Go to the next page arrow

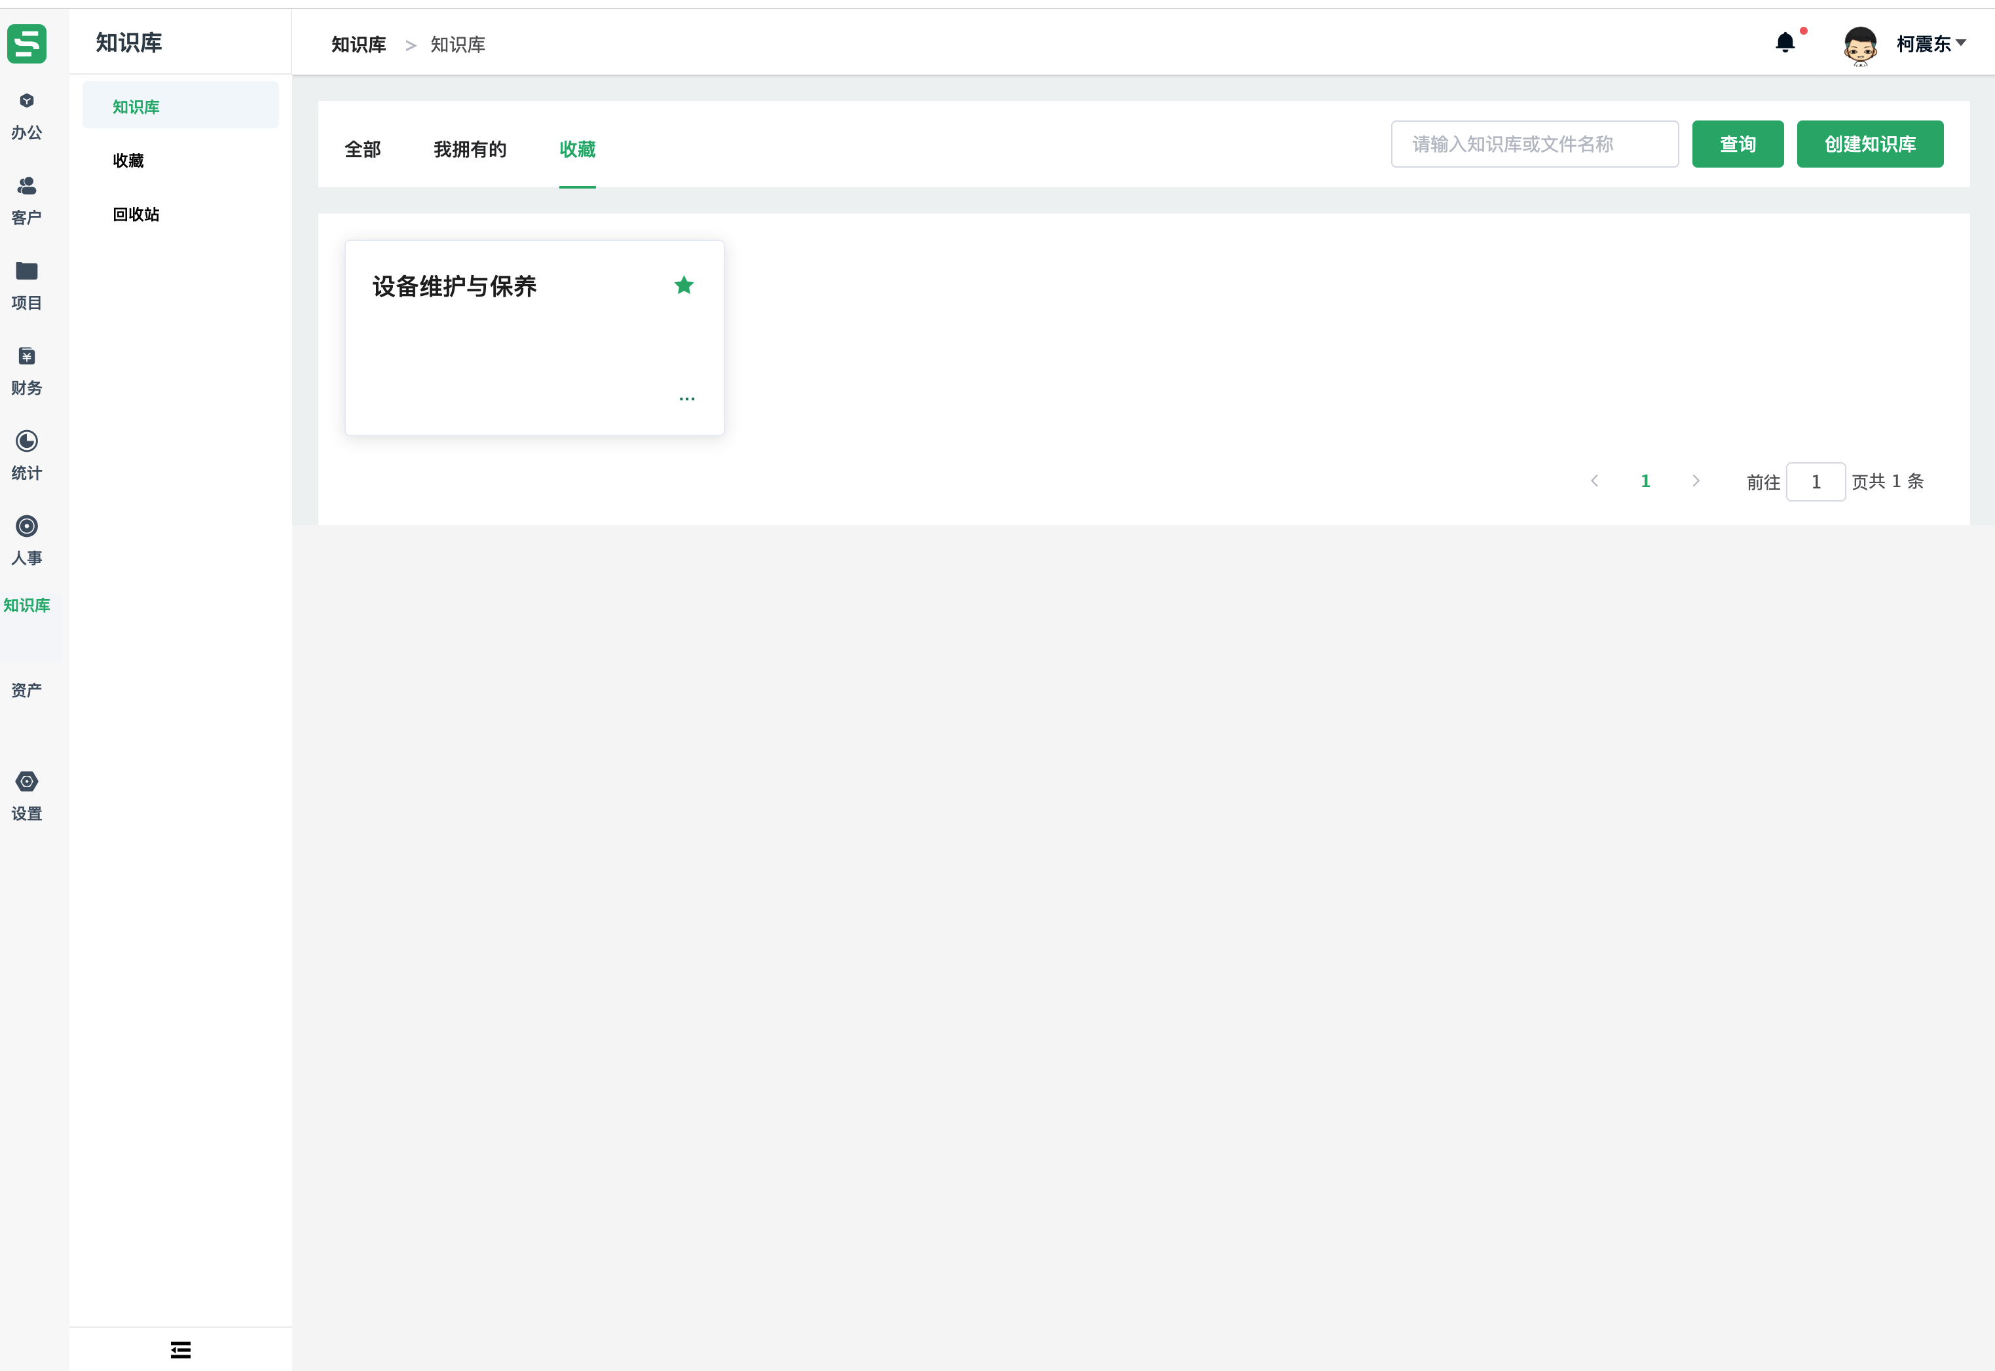pyautogui.click(x=1696, y=481)
